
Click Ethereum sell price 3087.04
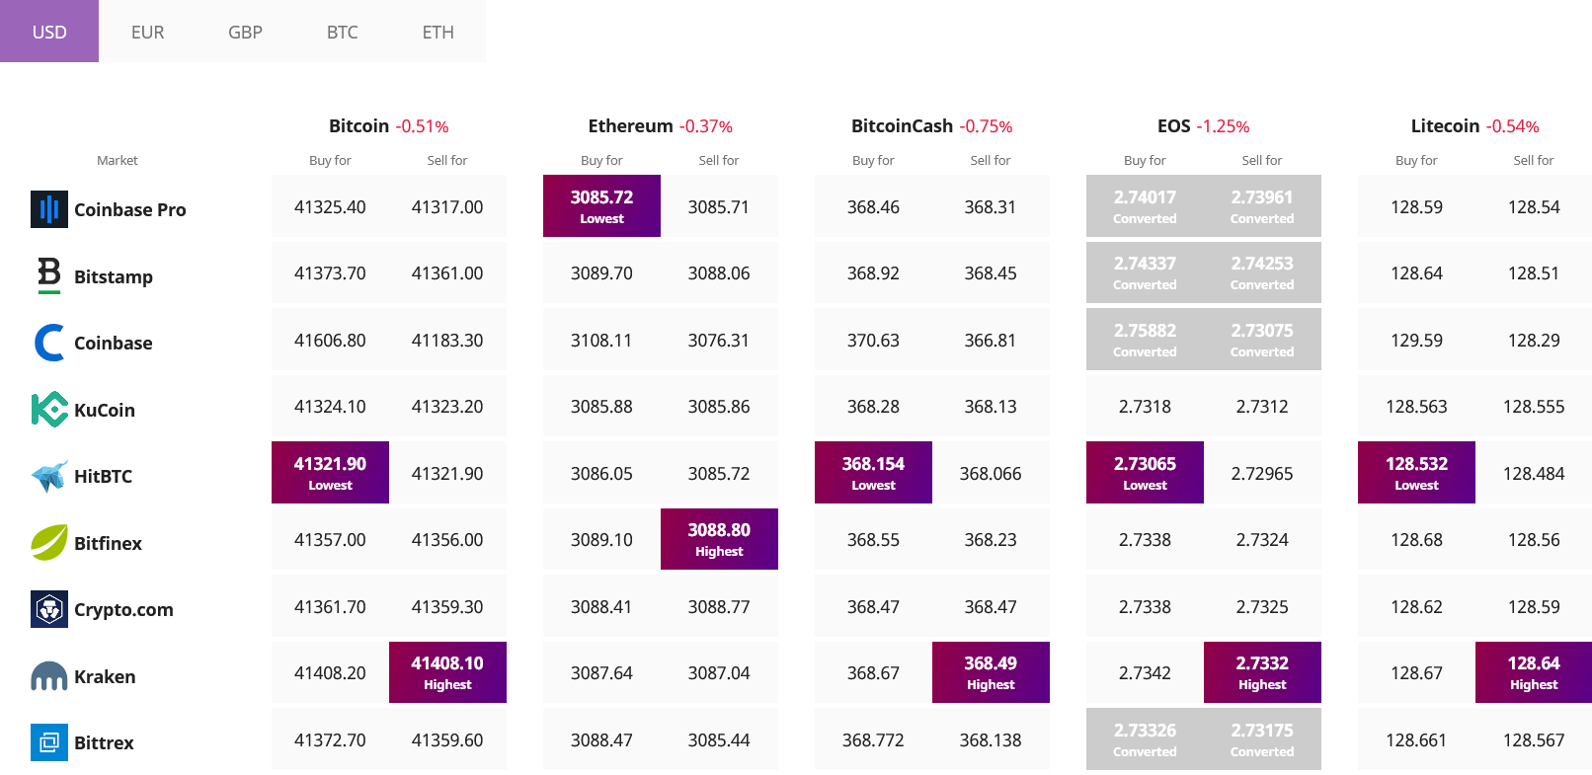click(x=719, y=672)
